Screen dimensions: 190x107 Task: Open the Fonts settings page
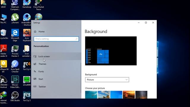(56, 71)
